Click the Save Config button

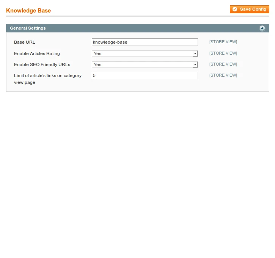[x=249, y=9]
